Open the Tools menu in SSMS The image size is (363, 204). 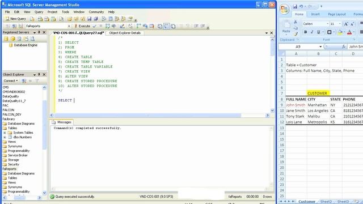click(65, 12)
